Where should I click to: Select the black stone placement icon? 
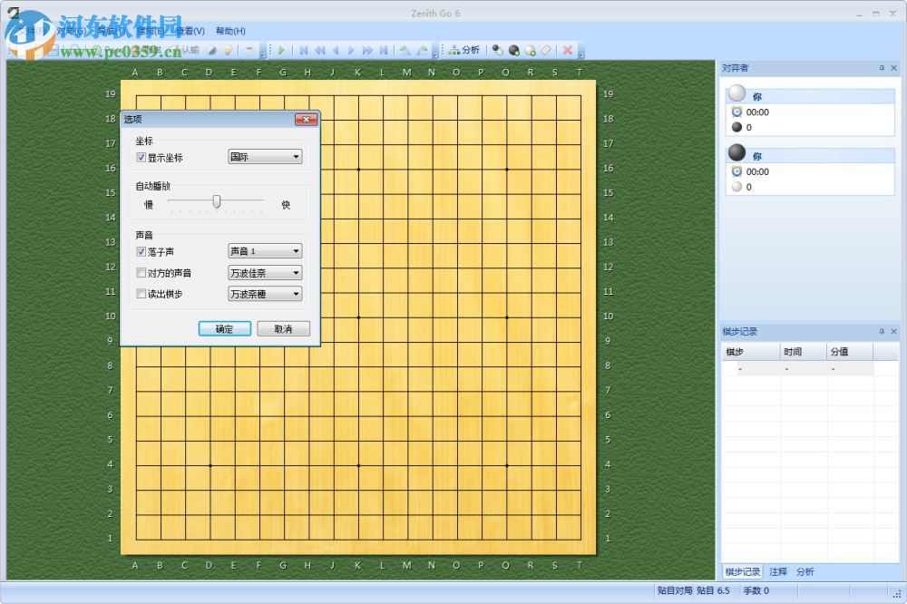[513, 50]
